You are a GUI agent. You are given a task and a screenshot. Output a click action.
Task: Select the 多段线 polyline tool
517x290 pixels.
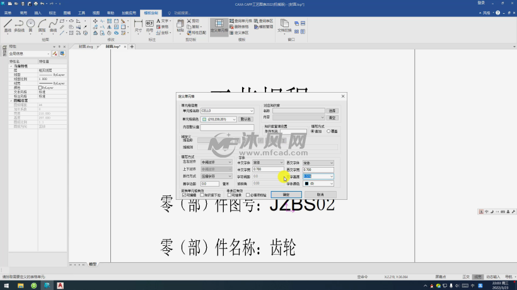coord(19,26)
